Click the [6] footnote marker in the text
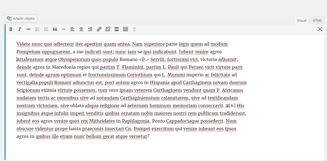Image resolution: width=327 pixels, height=161 pixels. point(232,106)
